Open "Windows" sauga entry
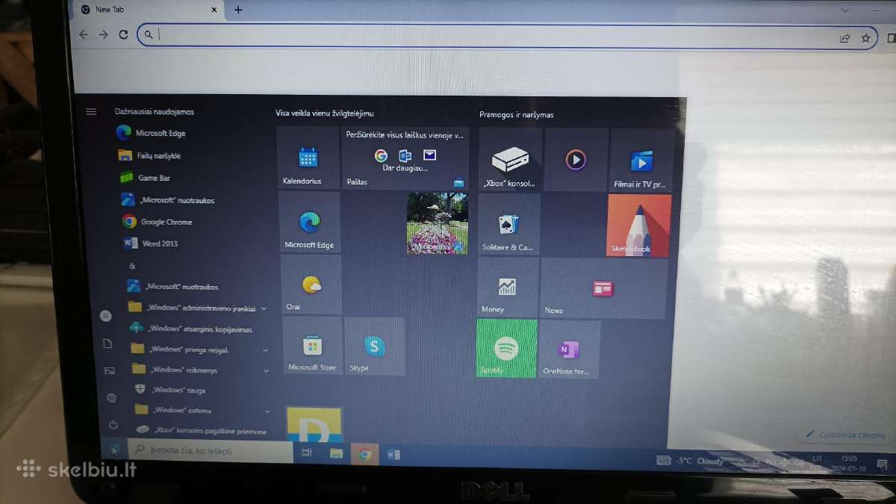 coord(172,390)
